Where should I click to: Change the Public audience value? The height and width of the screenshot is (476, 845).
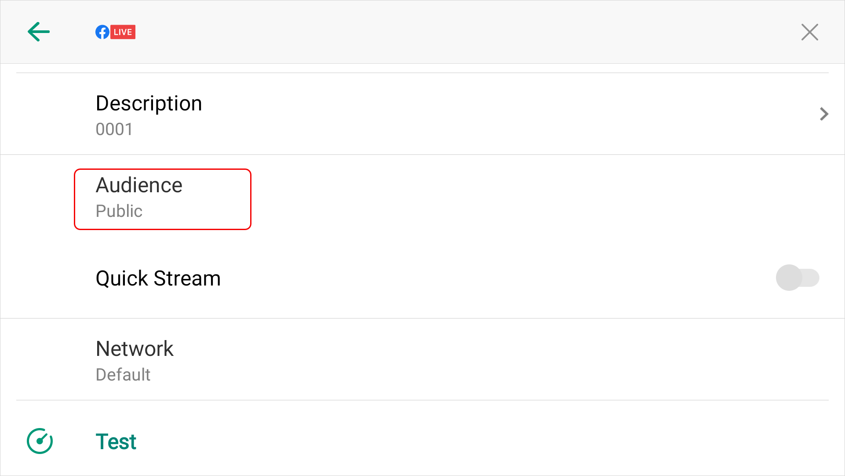tap(119, 211)
